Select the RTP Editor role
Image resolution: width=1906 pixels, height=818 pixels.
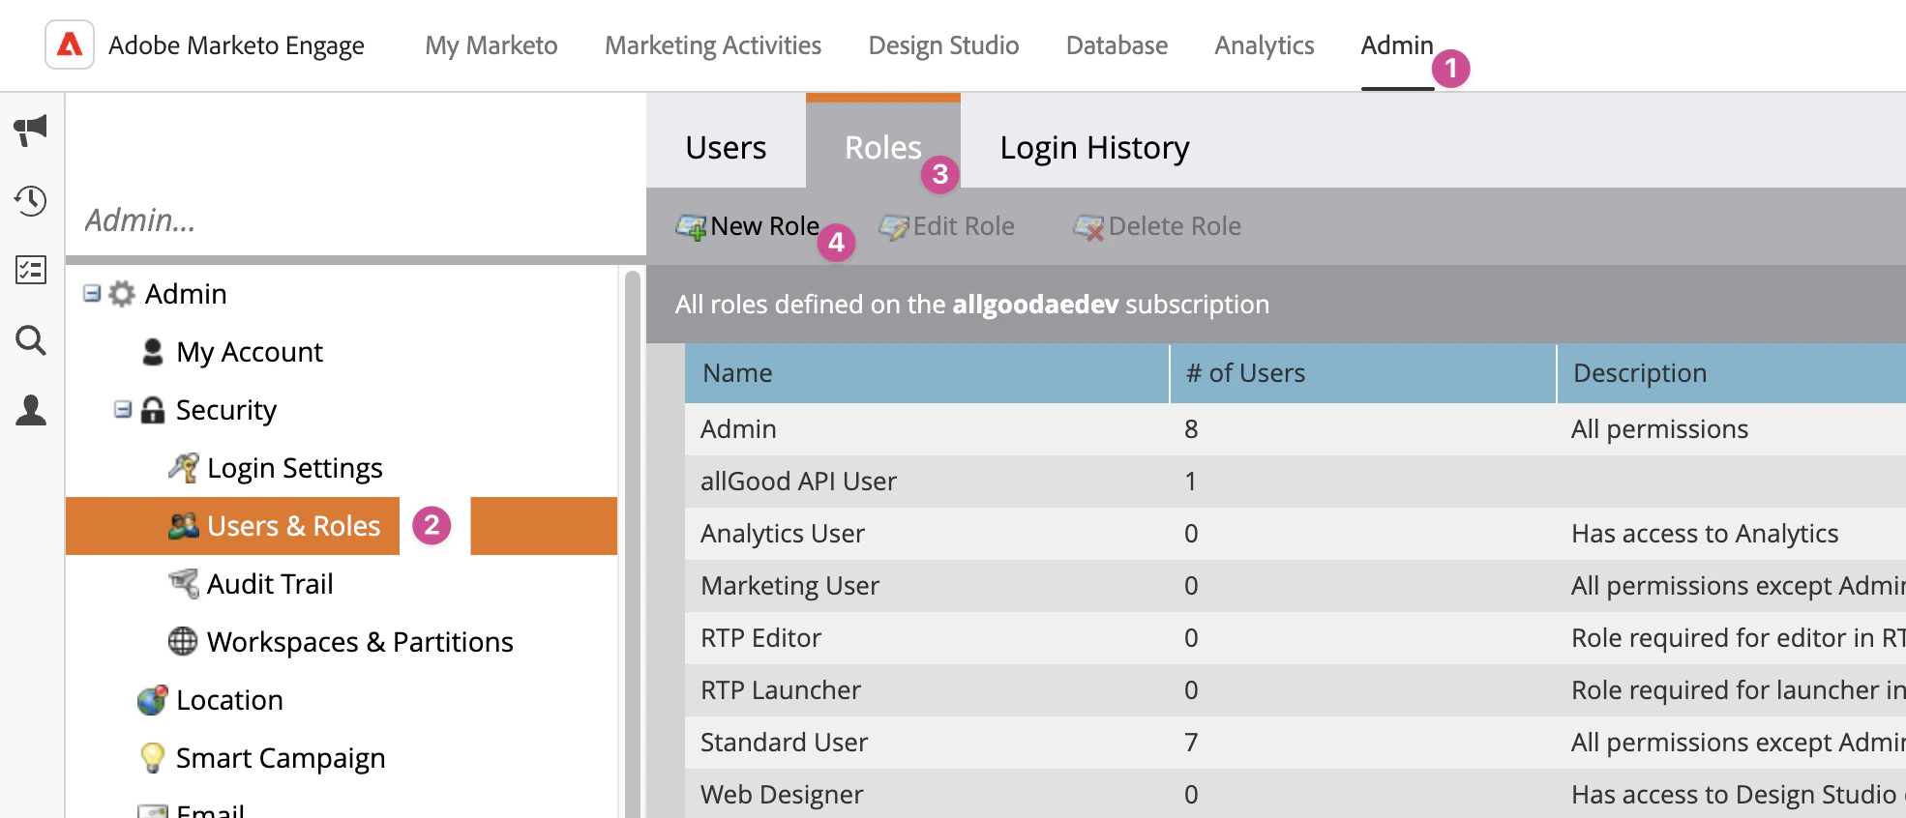coord(1295,638)
